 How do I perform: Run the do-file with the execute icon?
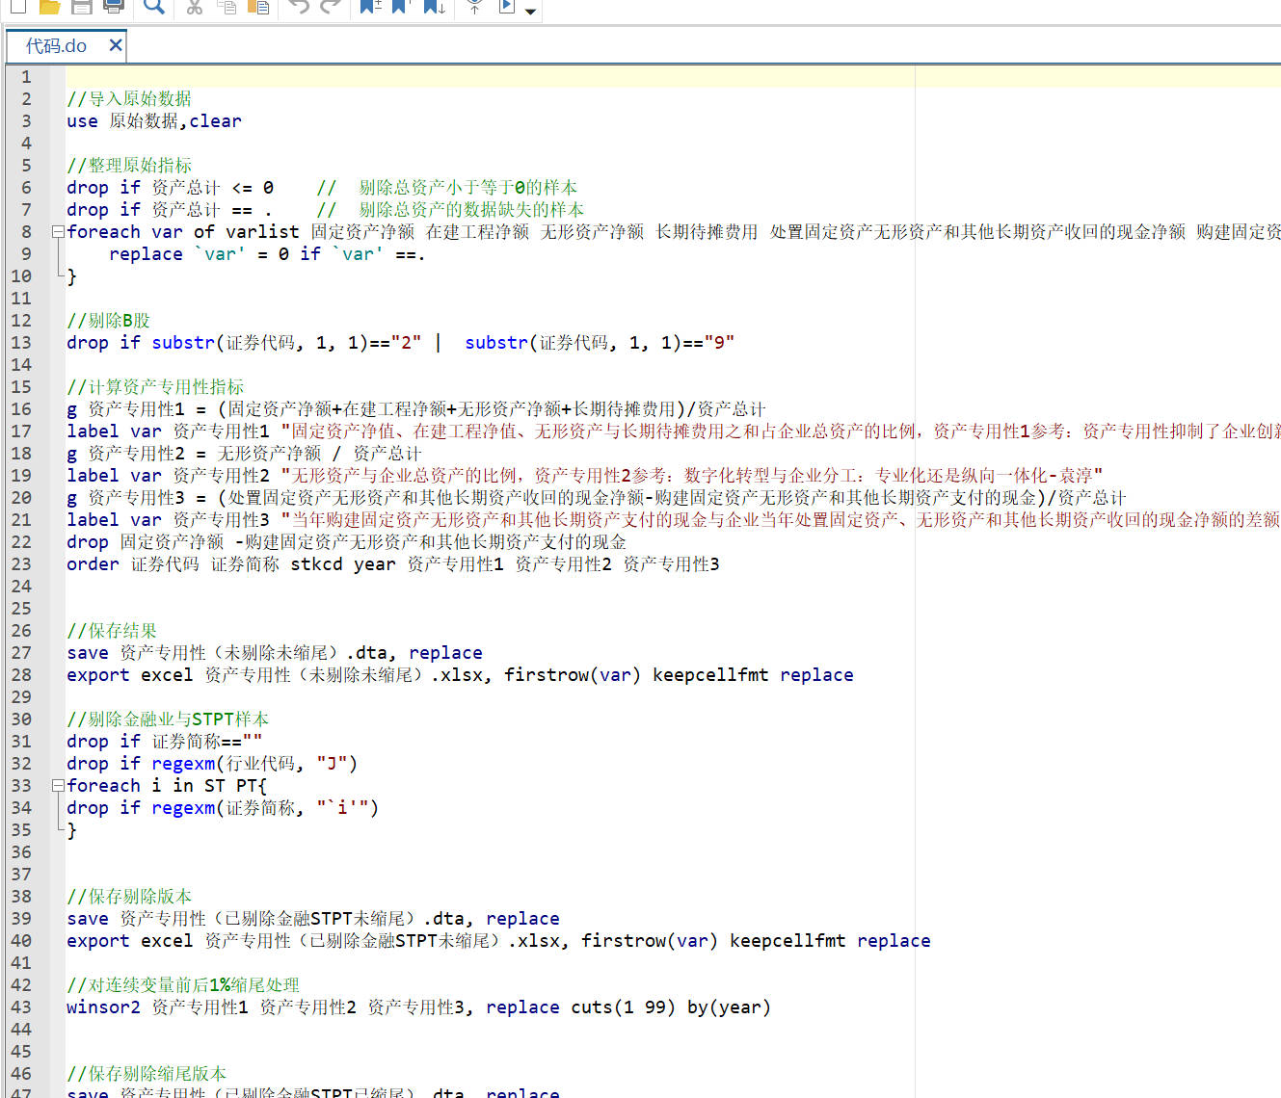(507, 7)
